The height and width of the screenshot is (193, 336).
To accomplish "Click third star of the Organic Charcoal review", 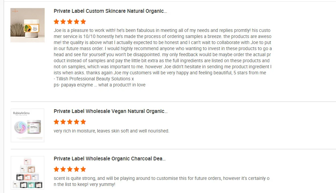I will [x=70, y=169].
